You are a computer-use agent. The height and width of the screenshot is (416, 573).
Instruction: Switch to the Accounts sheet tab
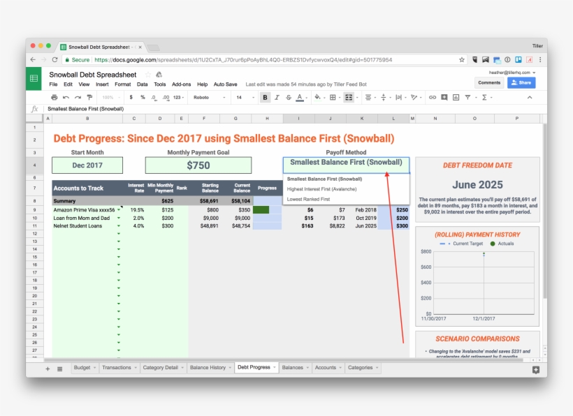coord(328,367)
